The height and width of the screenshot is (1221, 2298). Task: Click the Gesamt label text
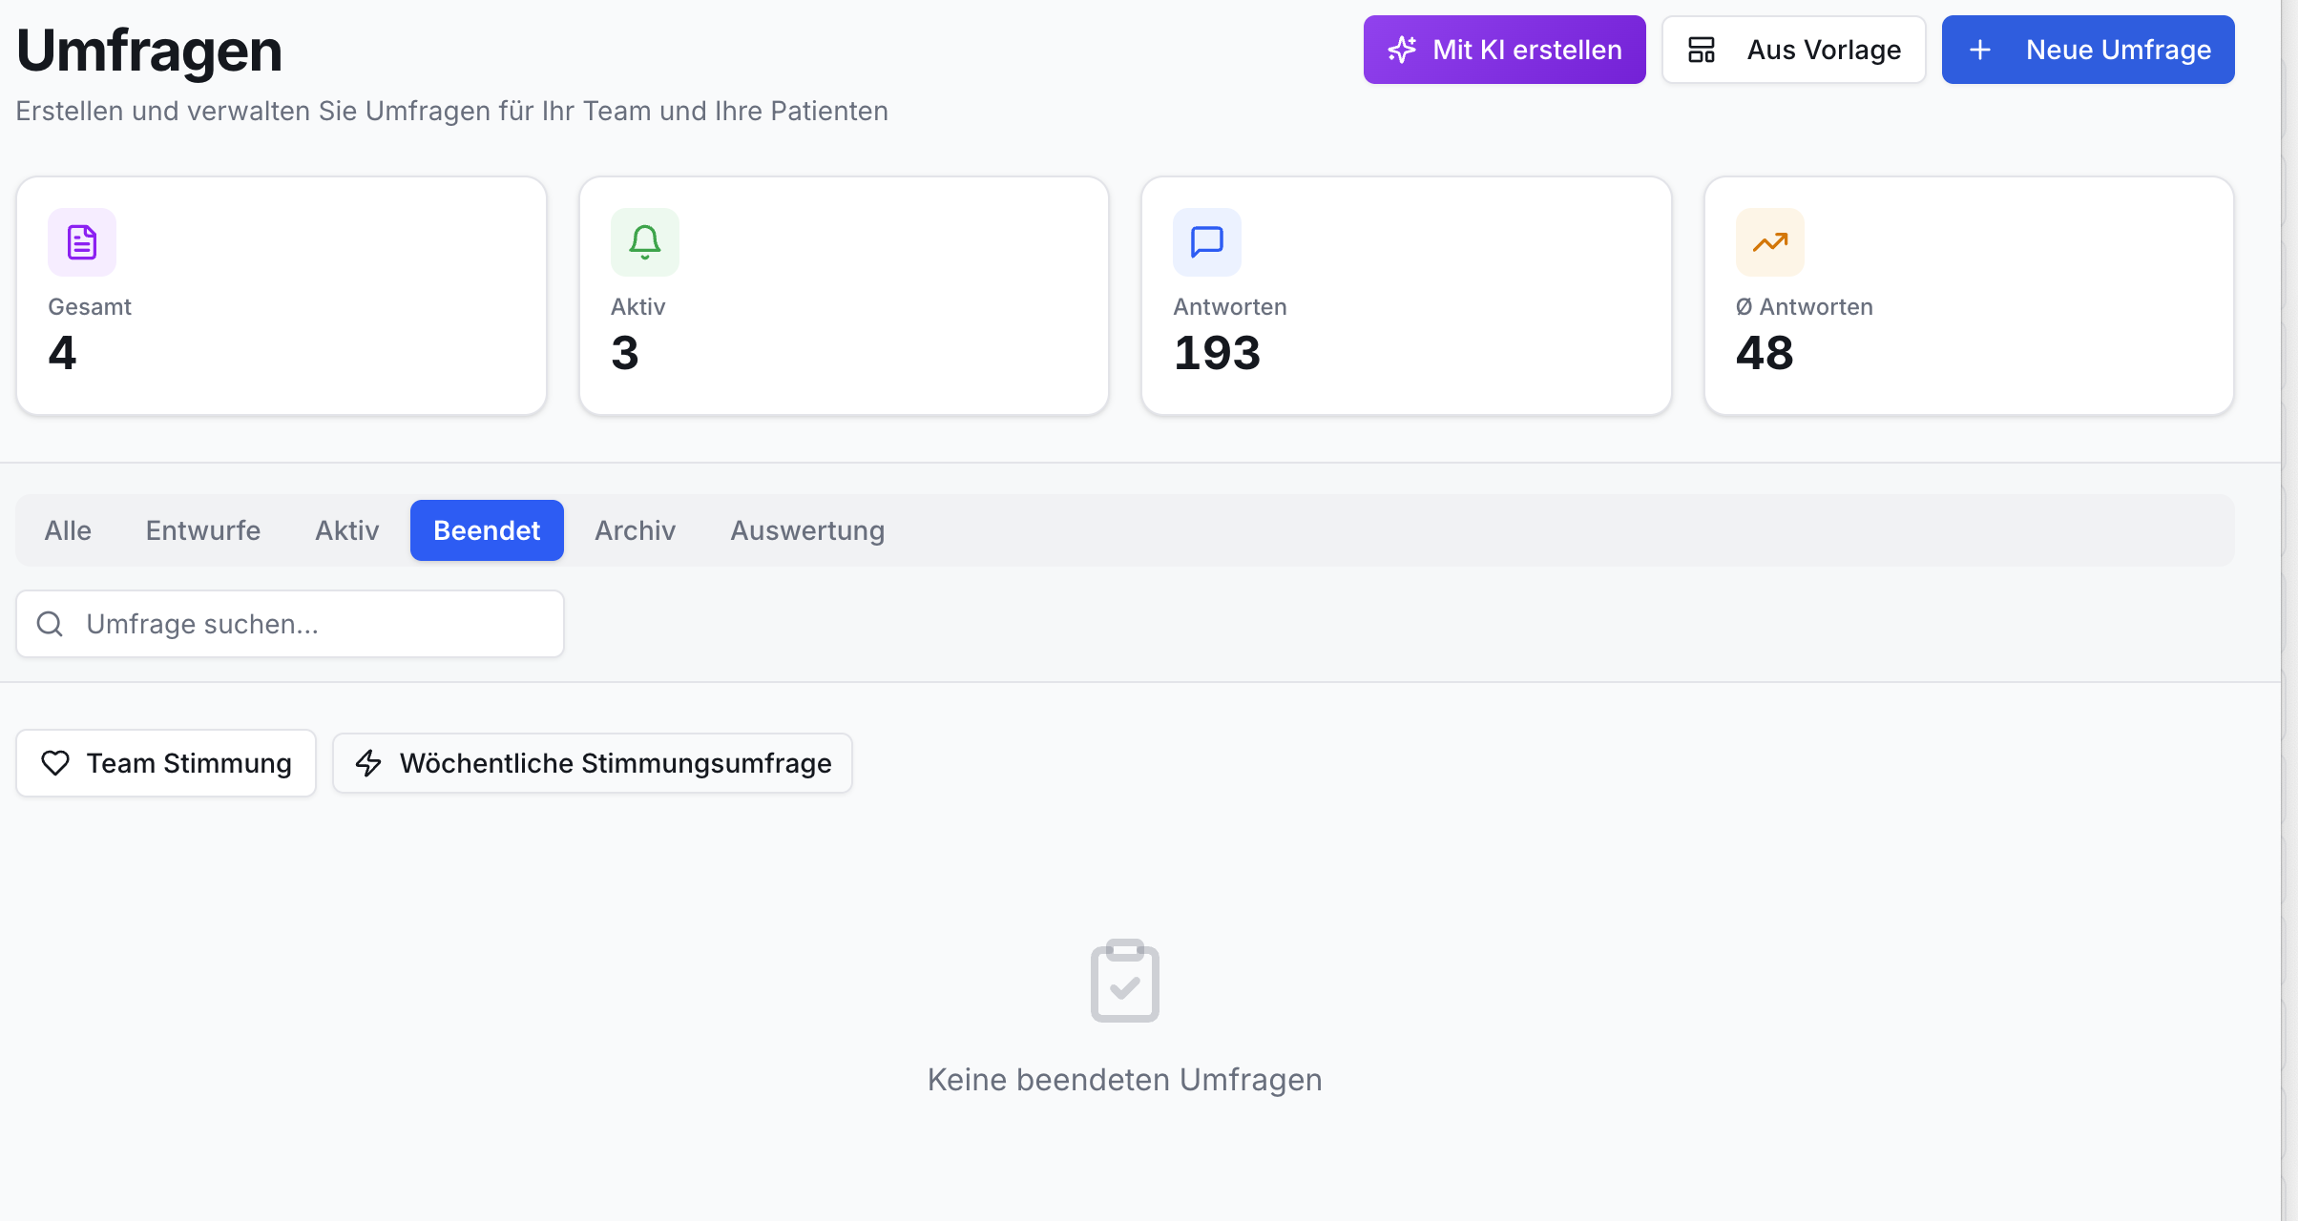[90, 307]
